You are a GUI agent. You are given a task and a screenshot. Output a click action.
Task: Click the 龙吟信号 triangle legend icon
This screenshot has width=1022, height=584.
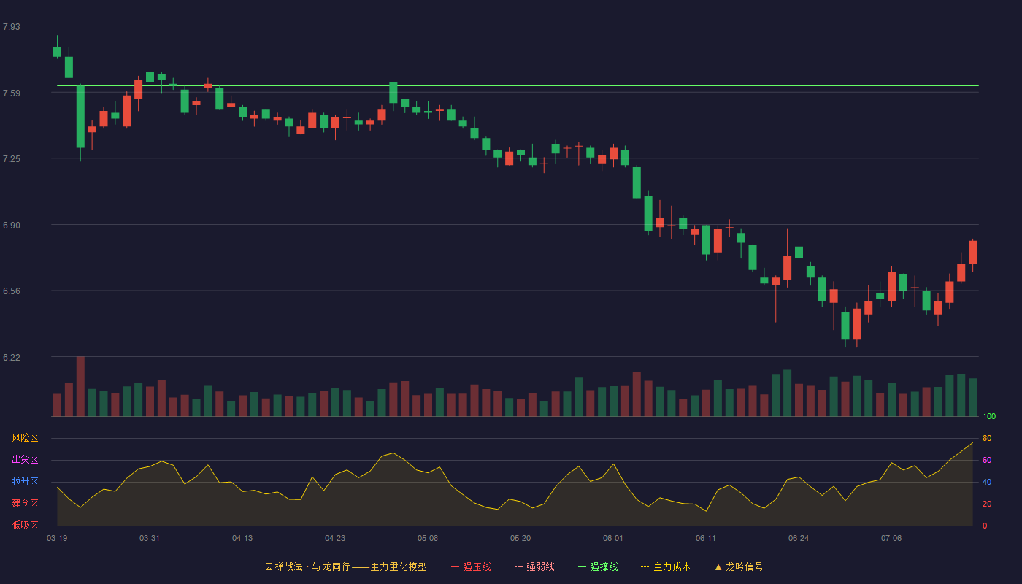click(718, 566)
